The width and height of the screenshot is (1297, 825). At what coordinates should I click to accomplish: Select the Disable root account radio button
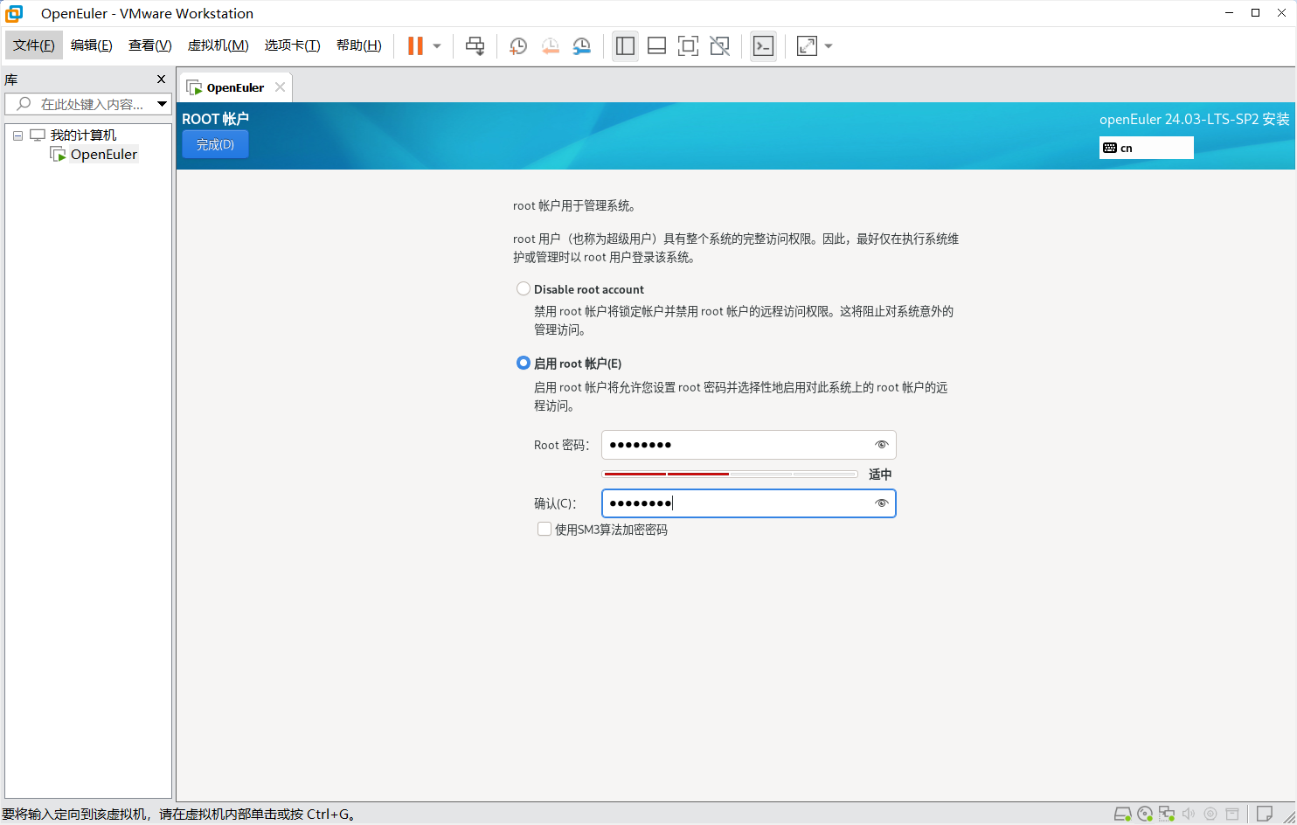click(x=524, y=288)
